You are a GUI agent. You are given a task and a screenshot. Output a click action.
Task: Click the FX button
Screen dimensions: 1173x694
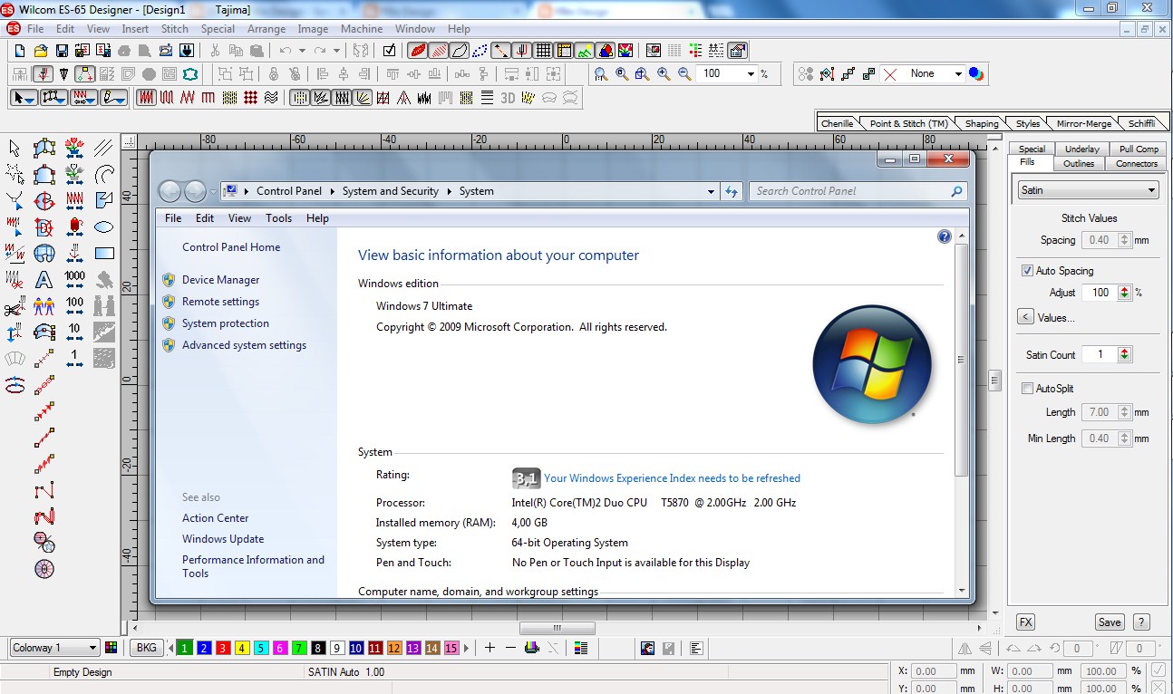tap(1025, 622)
